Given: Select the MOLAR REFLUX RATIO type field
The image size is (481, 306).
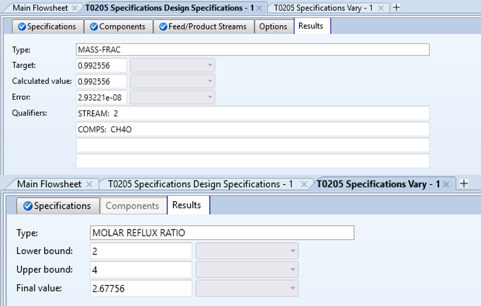Looking at the screenshot, I should (x=222, y=233).
